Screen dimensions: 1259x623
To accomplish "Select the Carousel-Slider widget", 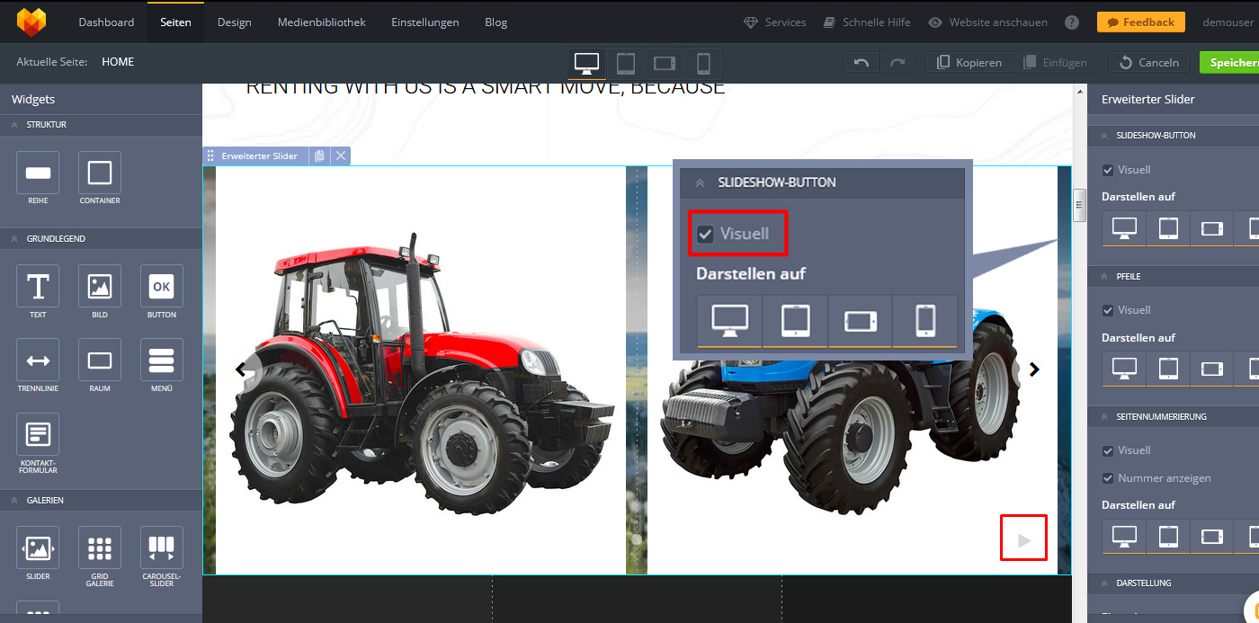I will tap(161, 547).
